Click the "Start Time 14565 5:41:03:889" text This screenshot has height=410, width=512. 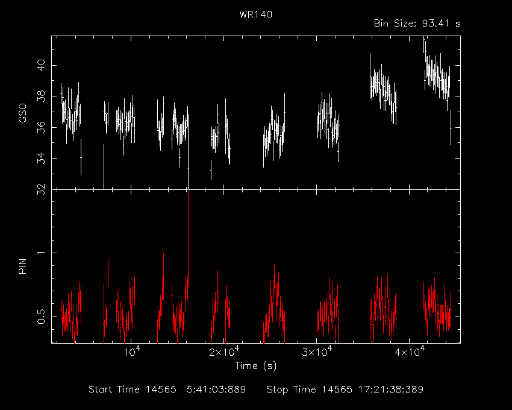[x=167, y=389]
